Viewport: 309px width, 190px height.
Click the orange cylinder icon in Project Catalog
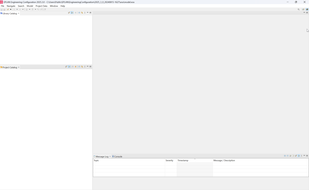click(x=75, y=67)
